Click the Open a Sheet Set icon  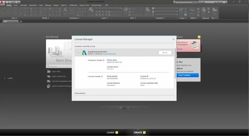[49, 76]
